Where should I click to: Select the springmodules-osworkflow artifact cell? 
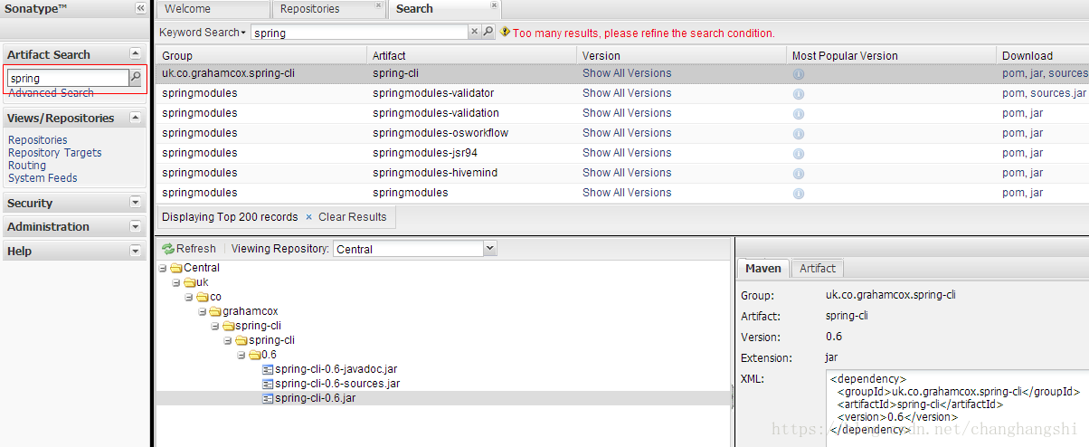pyautogui.click(x=440, y=133)
